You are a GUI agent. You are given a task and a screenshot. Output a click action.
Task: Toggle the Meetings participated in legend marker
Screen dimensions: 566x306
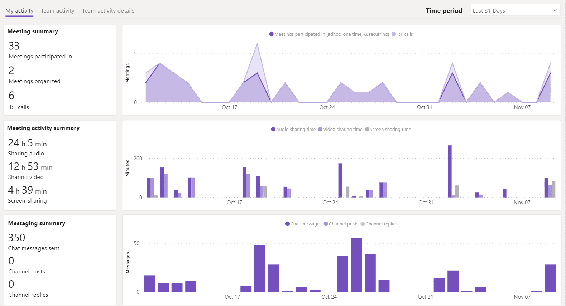click(x=271, y=34)
